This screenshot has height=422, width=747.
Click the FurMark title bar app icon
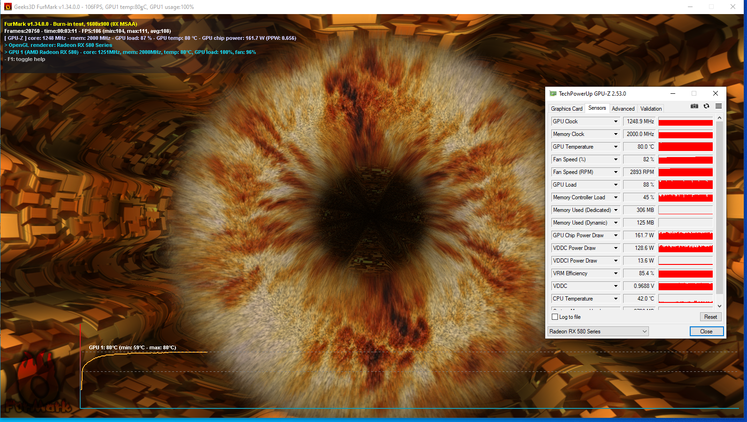[x=8, y=7]
